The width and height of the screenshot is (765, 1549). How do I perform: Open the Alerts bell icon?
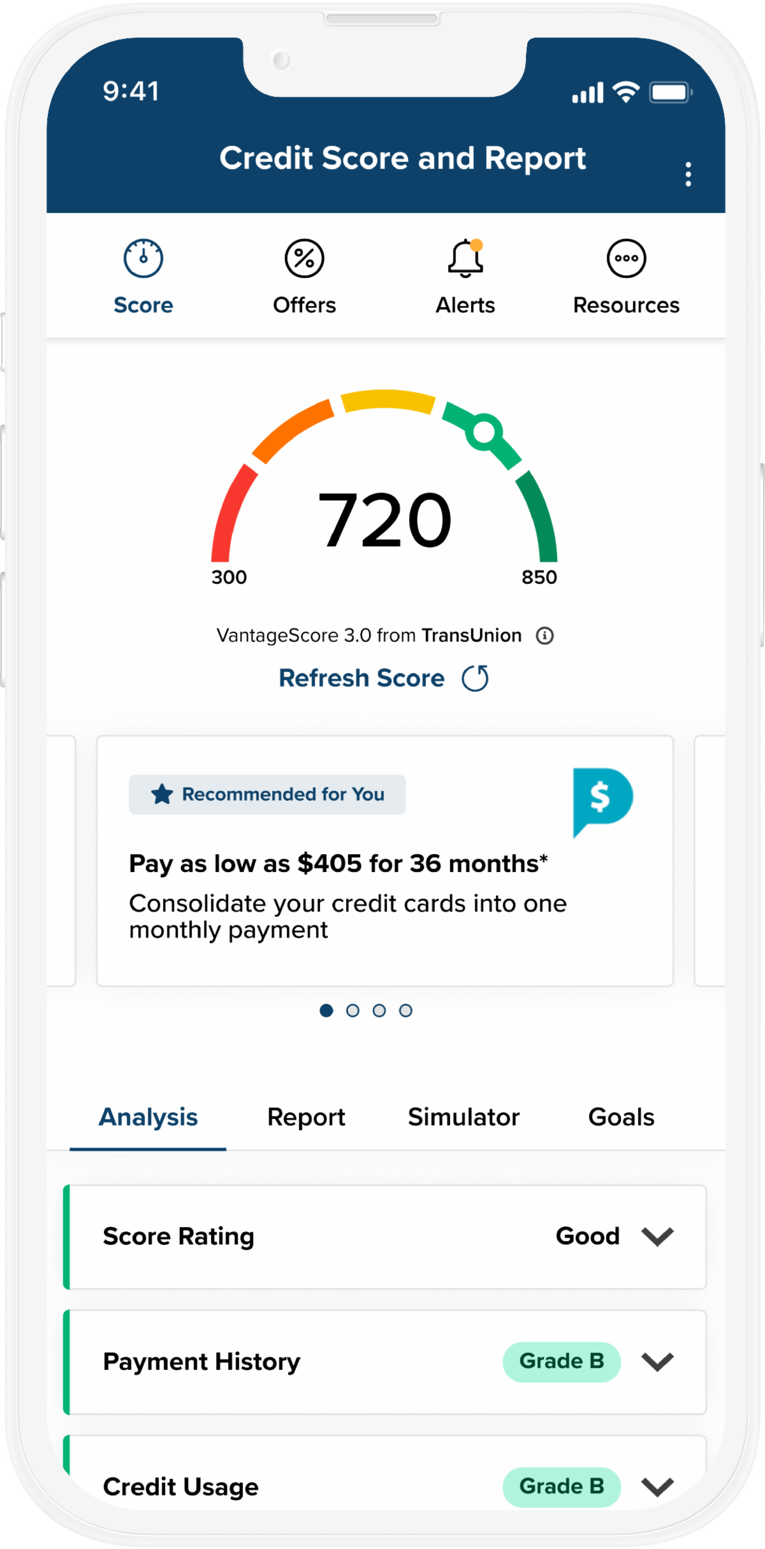pos(465,259)
